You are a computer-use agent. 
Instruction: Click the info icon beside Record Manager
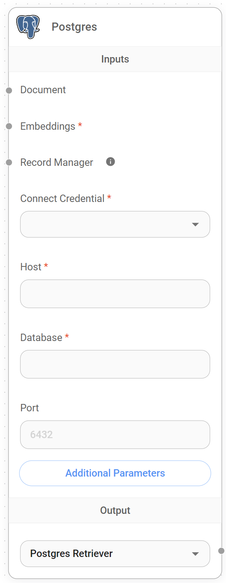110,161
